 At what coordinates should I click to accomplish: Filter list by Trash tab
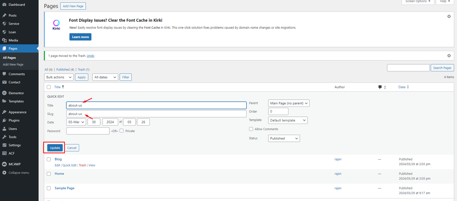[x=81, y=70]
